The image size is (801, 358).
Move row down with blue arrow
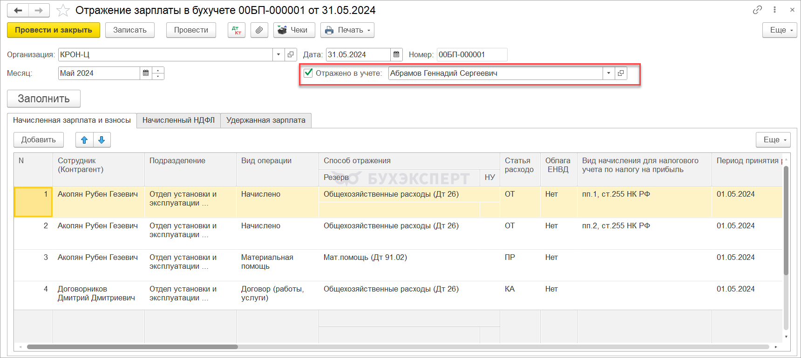(102, 140)
